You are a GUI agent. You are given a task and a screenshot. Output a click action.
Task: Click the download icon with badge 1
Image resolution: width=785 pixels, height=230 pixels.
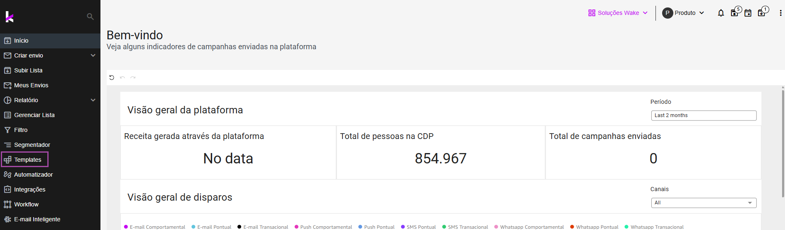point(762,13)
